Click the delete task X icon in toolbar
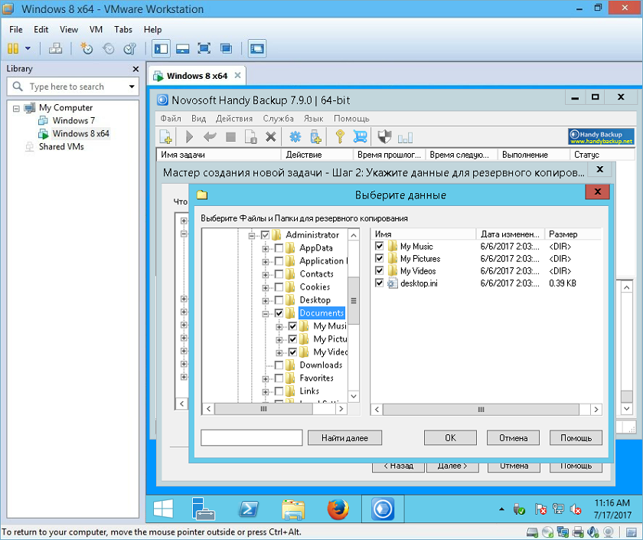 coord(271,137)
